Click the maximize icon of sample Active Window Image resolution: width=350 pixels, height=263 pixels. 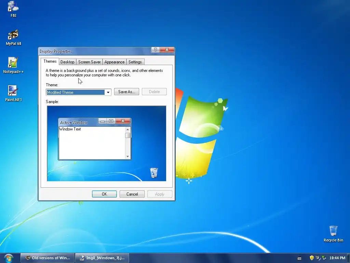111,121
